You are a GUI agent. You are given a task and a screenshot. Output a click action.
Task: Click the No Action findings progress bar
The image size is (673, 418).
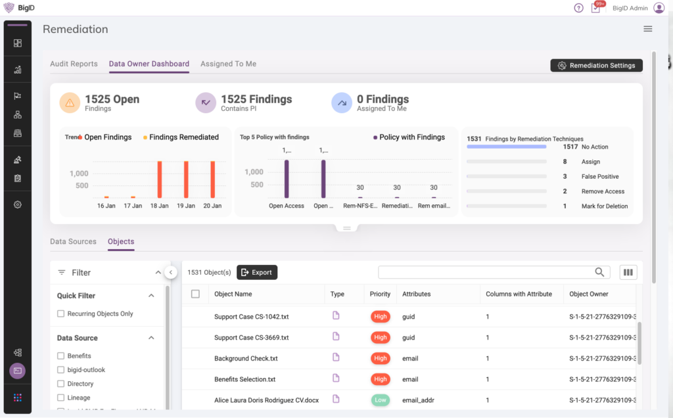pyautogui.click(x=506, y=147)
